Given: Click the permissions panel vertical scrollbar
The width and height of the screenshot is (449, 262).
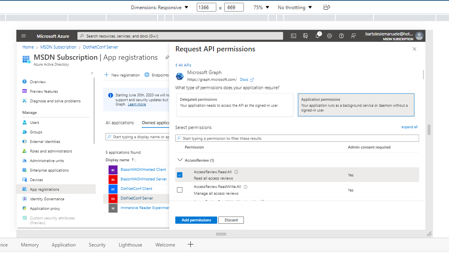Looking at the screenshot, I should point(423,75).
